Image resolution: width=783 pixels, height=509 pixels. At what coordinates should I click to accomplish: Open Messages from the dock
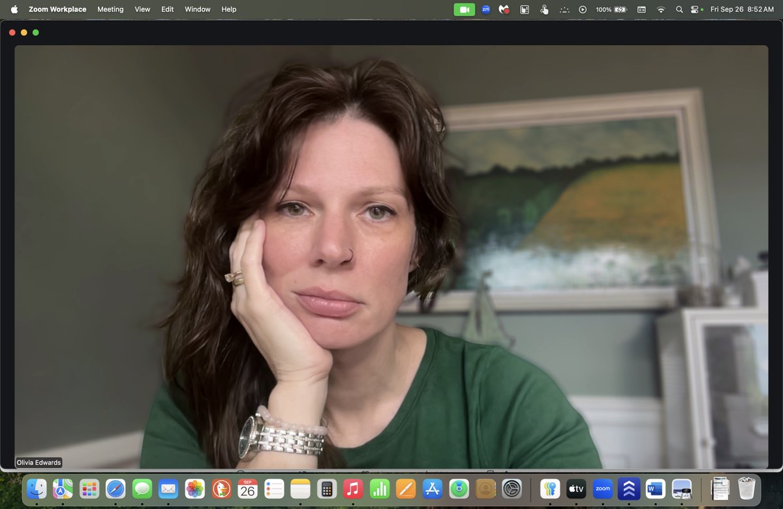pyautogui.click(x=142, y=488)
